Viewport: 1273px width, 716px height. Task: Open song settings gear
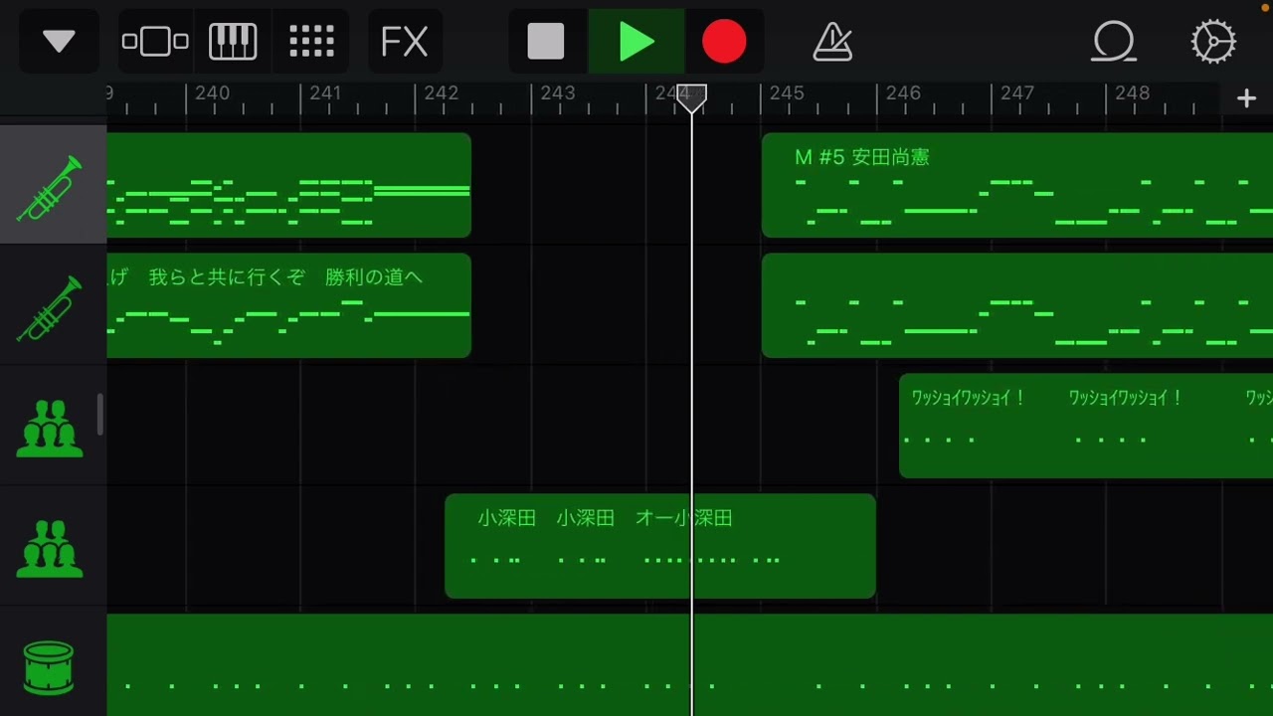pos(1213,42)
